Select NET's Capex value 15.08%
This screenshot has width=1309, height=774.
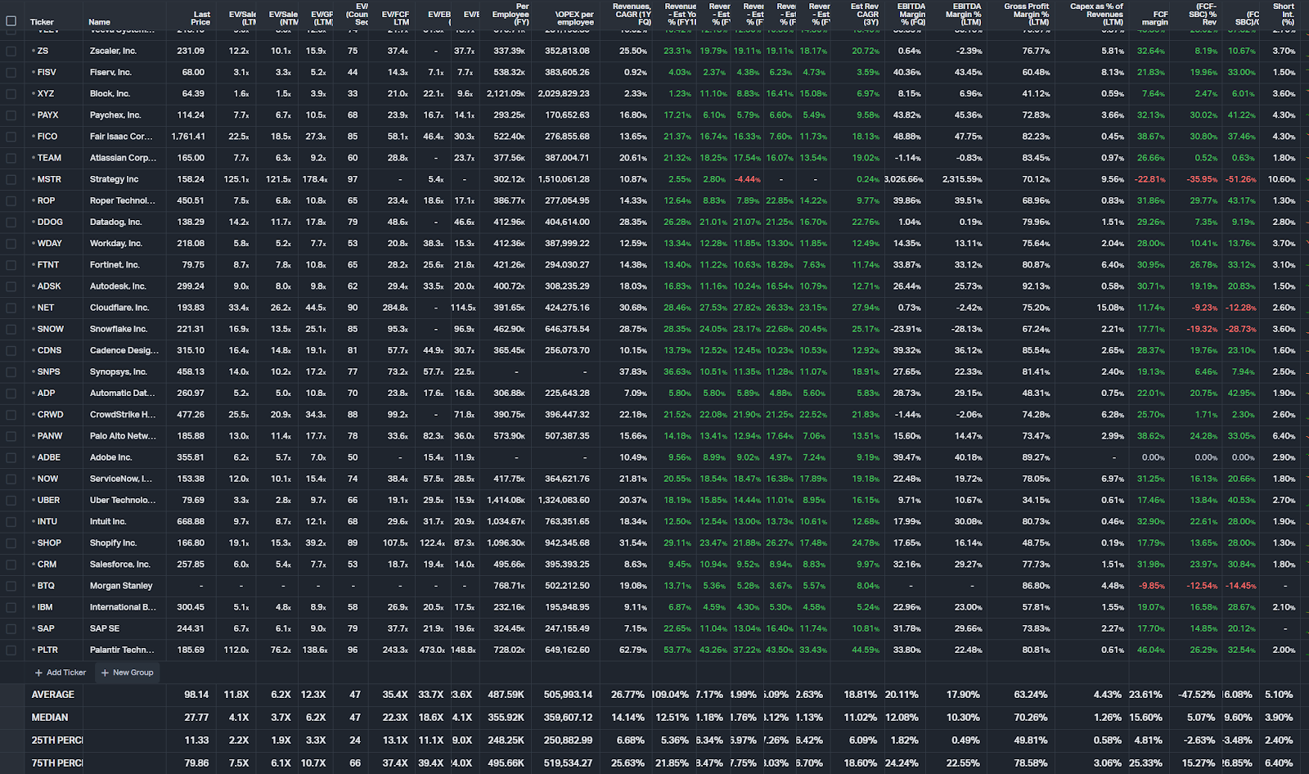(1110, 308)
